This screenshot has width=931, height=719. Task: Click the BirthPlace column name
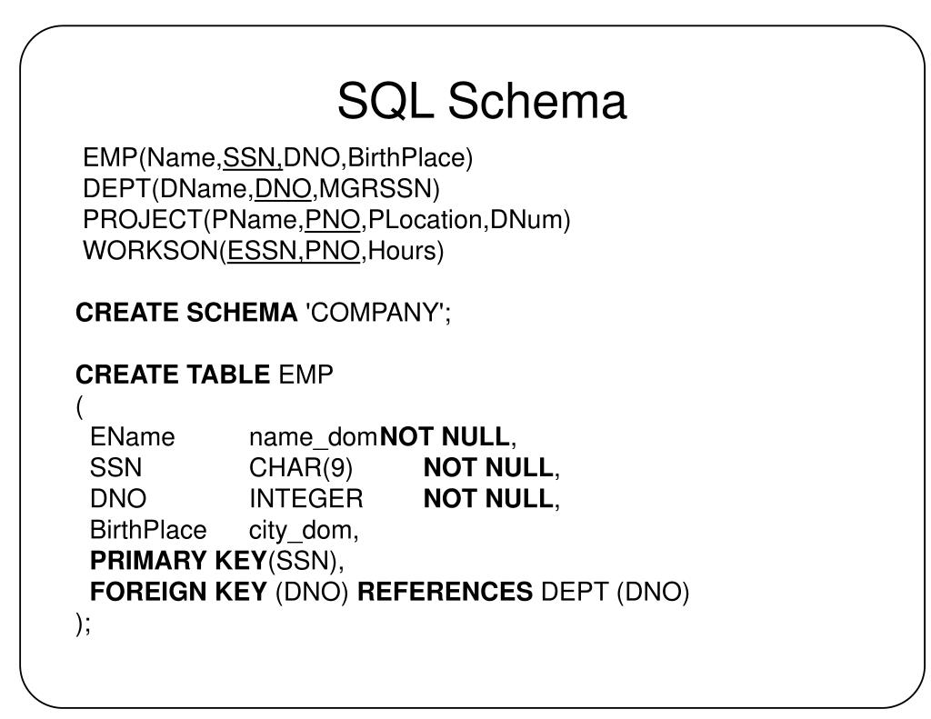tap(148, 530)
